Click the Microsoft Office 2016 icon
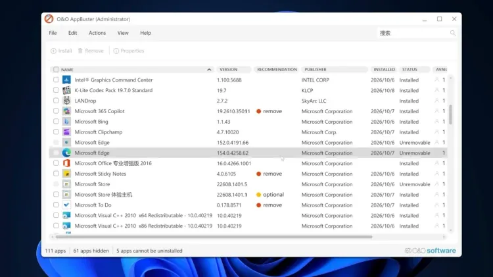Screen dimensions: 493x277 66,163
